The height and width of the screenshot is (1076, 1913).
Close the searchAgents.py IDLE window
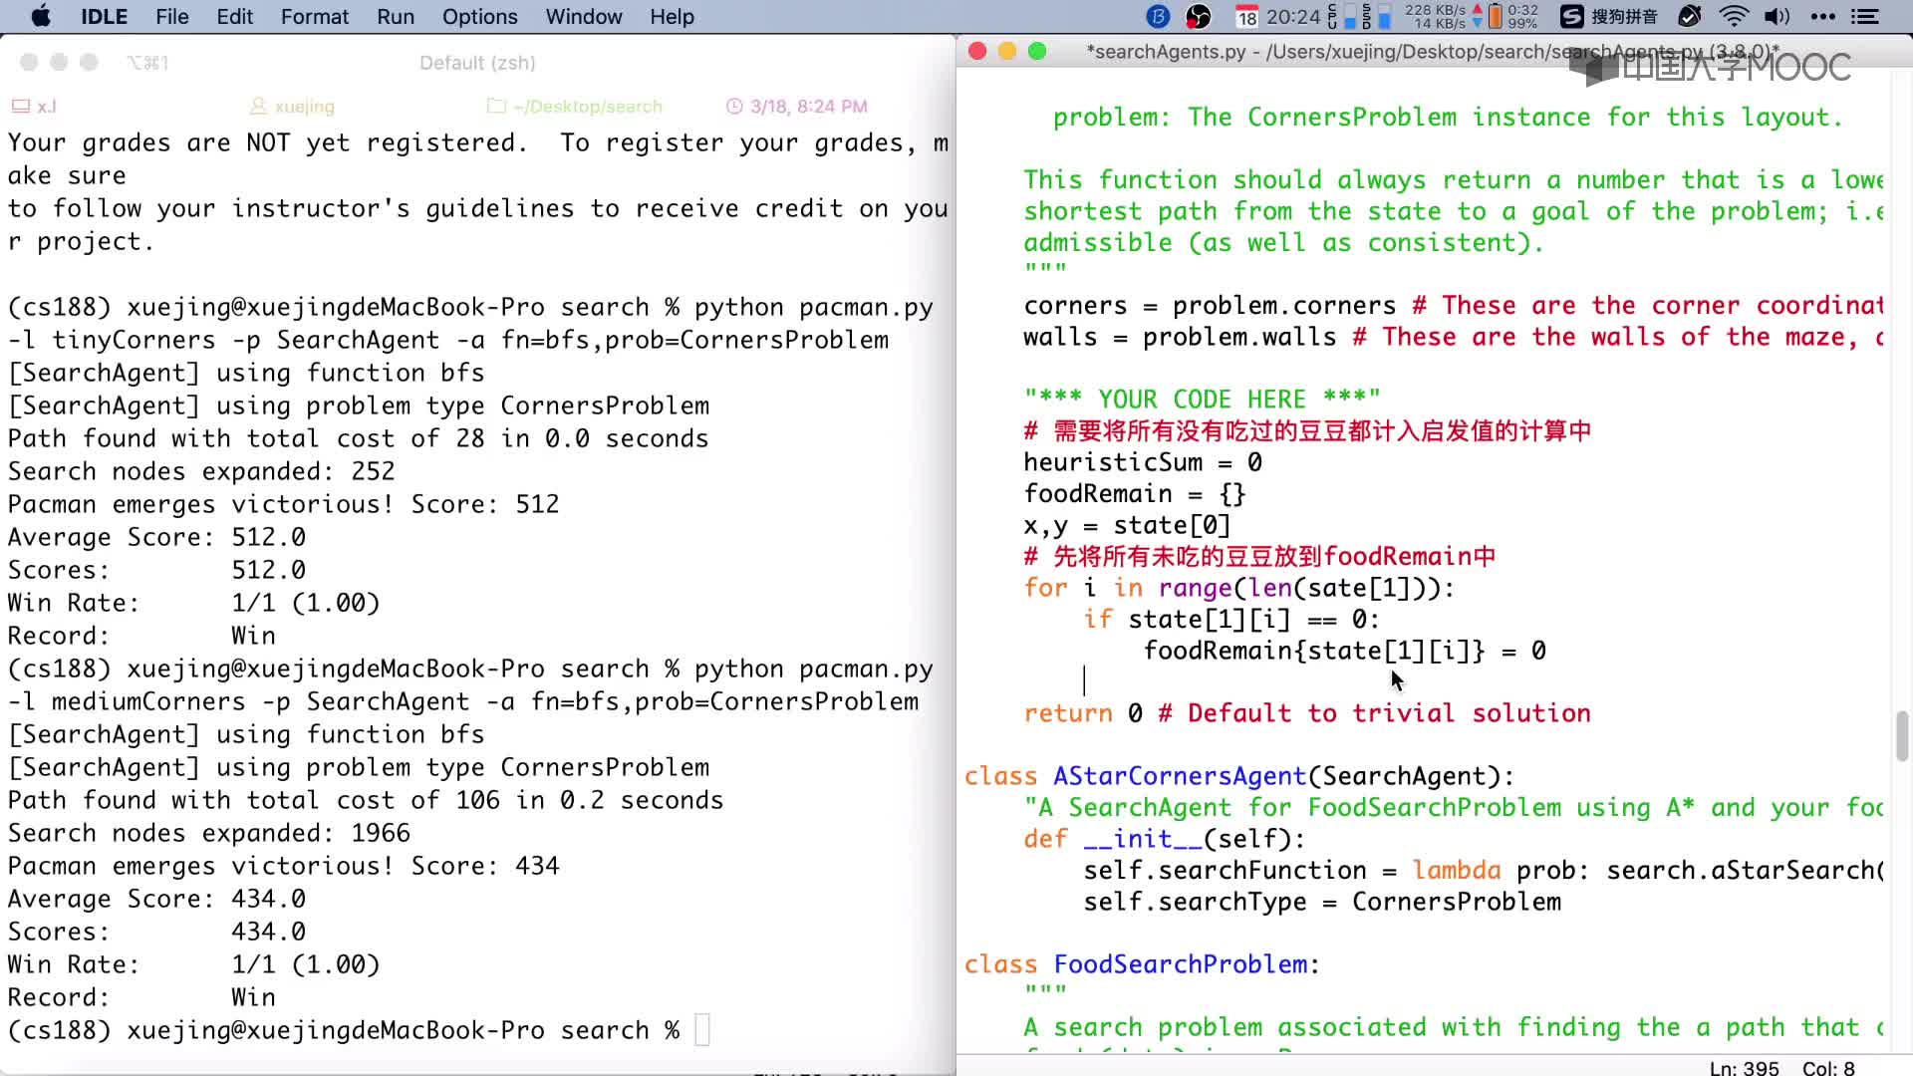(977, 51)
